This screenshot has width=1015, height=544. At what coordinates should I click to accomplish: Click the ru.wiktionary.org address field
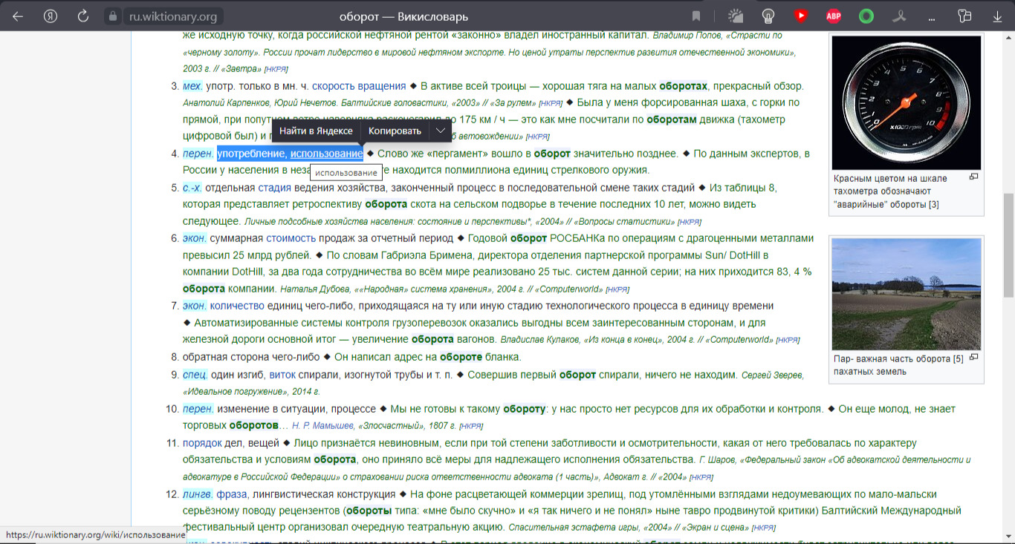pyautogui.click(x=172, y=16)
